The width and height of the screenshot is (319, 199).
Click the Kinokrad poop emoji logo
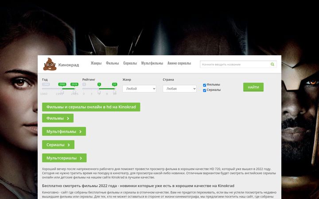coord(50,64)
